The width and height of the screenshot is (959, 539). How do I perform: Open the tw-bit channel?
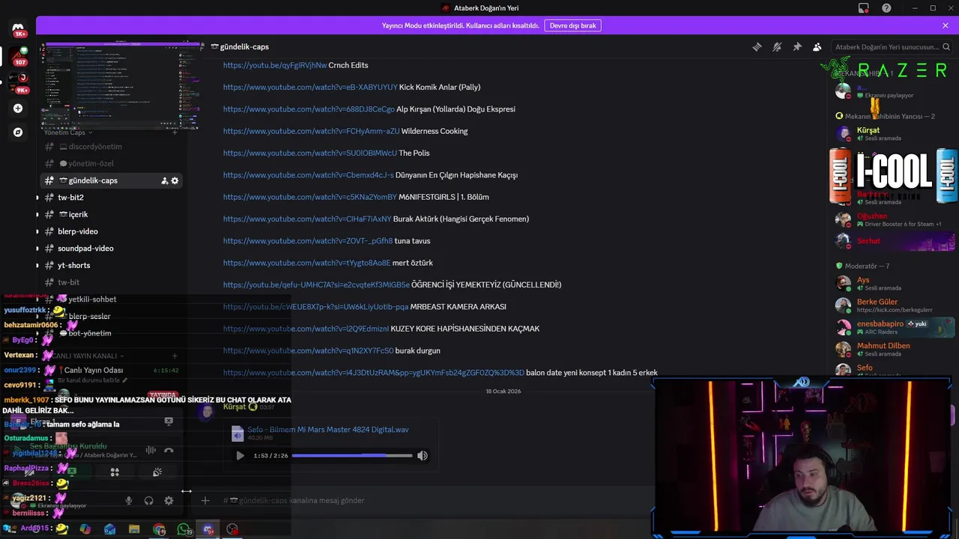[111, 282]
